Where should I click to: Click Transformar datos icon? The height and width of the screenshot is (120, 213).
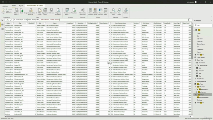(x=67, y=12)
